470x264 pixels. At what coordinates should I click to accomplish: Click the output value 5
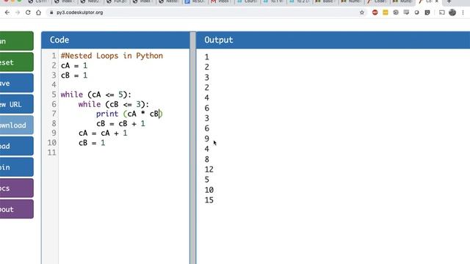pyautogui.click(x=207, y=180)
